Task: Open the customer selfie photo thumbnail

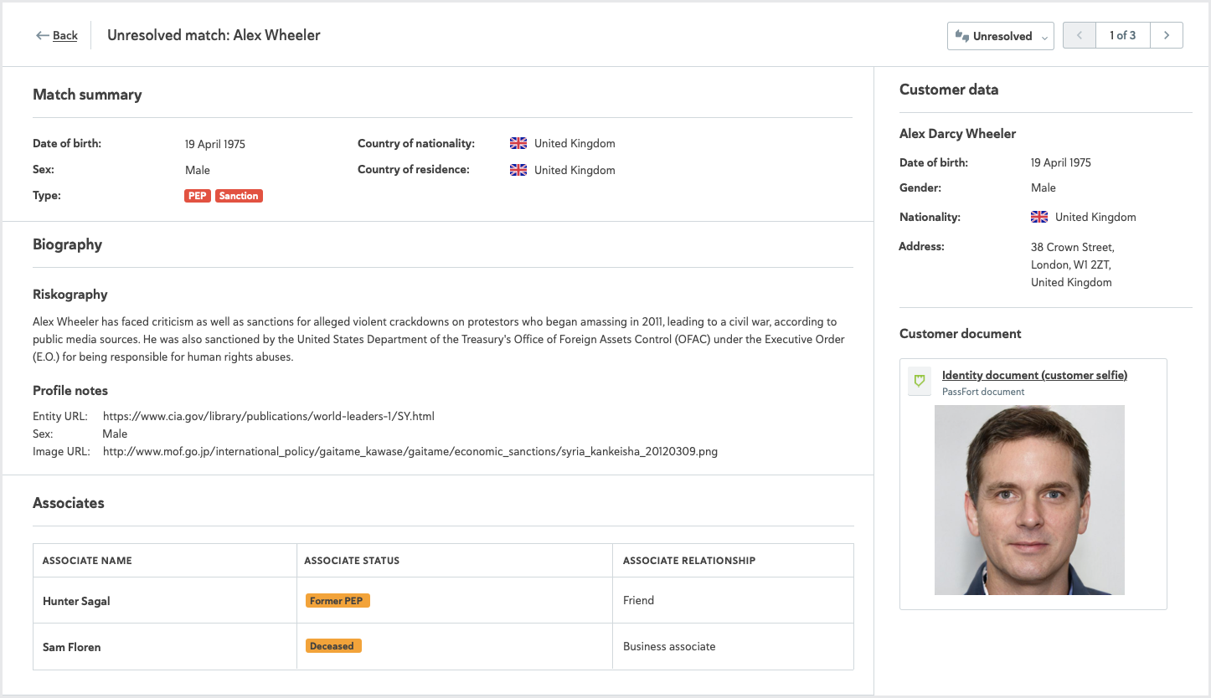Action: [1029, 500]
